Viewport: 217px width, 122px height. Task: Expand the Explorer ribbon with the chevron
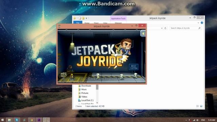[x=198, y=23]
